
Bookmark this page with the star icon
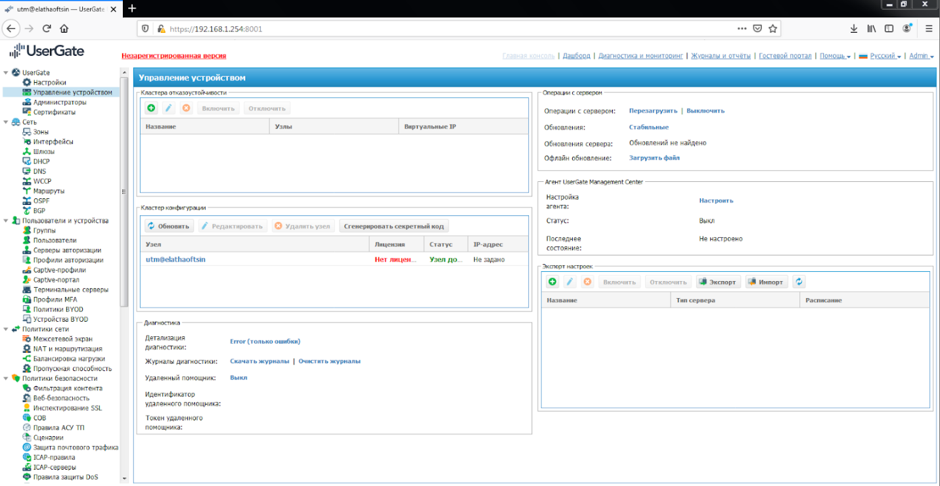(x=773, y=29)
